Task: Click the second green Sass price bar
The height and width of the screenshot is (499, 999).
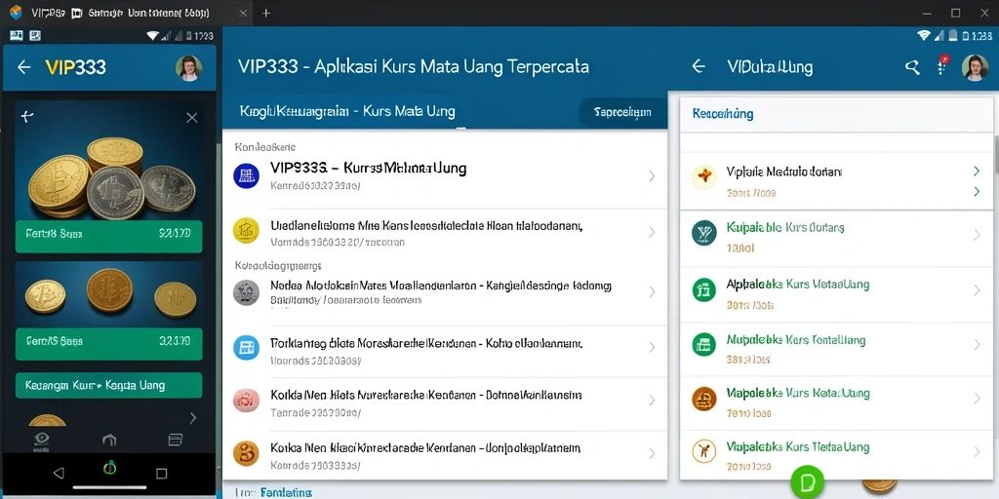Action: [x=109, y=344]
